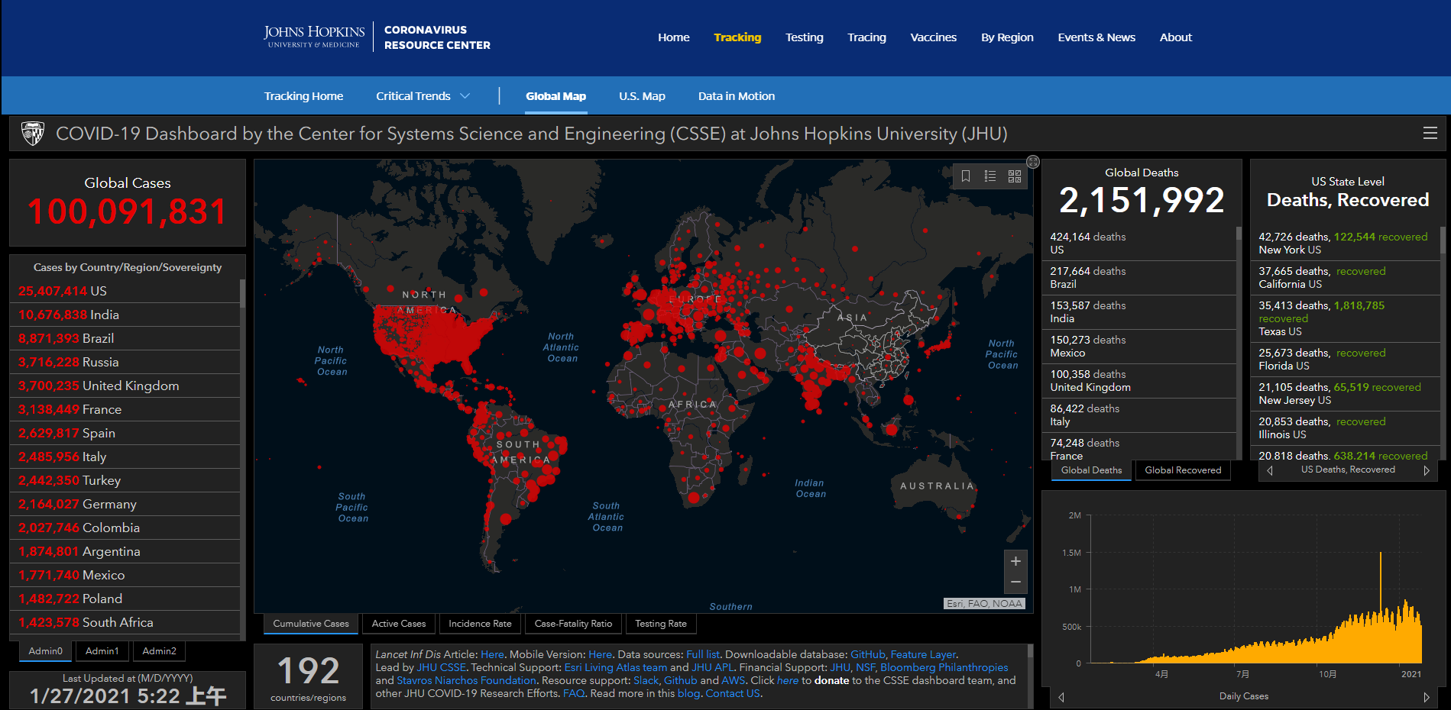Screen dimensions: 1451x710
Task: Open the map bookmarks tool
Action: [966, 176]
